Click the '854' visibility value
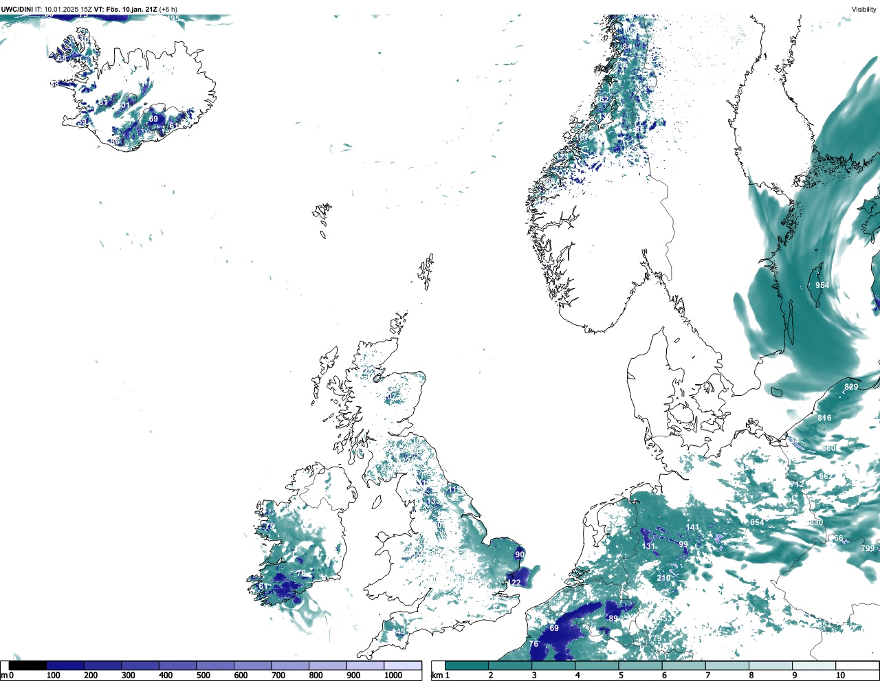This screenshot has width=880, height=681. coord(757,522)
